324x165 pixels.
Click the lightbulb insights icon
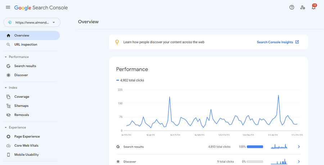pos(117,42)
